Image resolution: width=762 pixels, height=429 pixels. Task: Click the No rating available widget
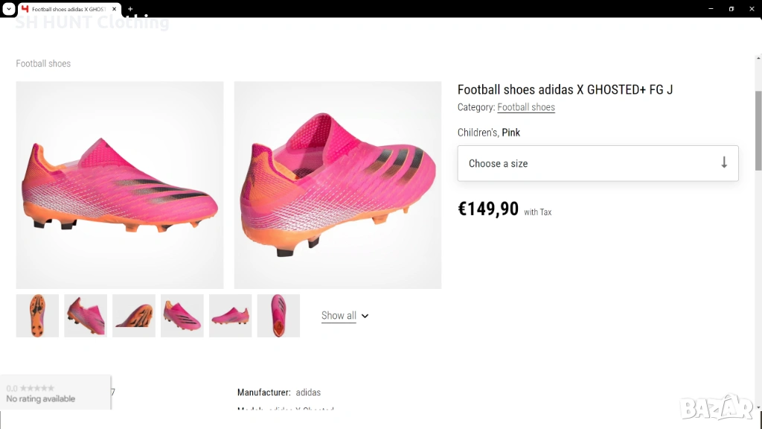tap(55, 393)
